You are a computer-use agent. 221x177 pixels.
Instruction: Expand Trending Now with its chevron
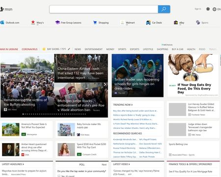click(x=132, y=105)
